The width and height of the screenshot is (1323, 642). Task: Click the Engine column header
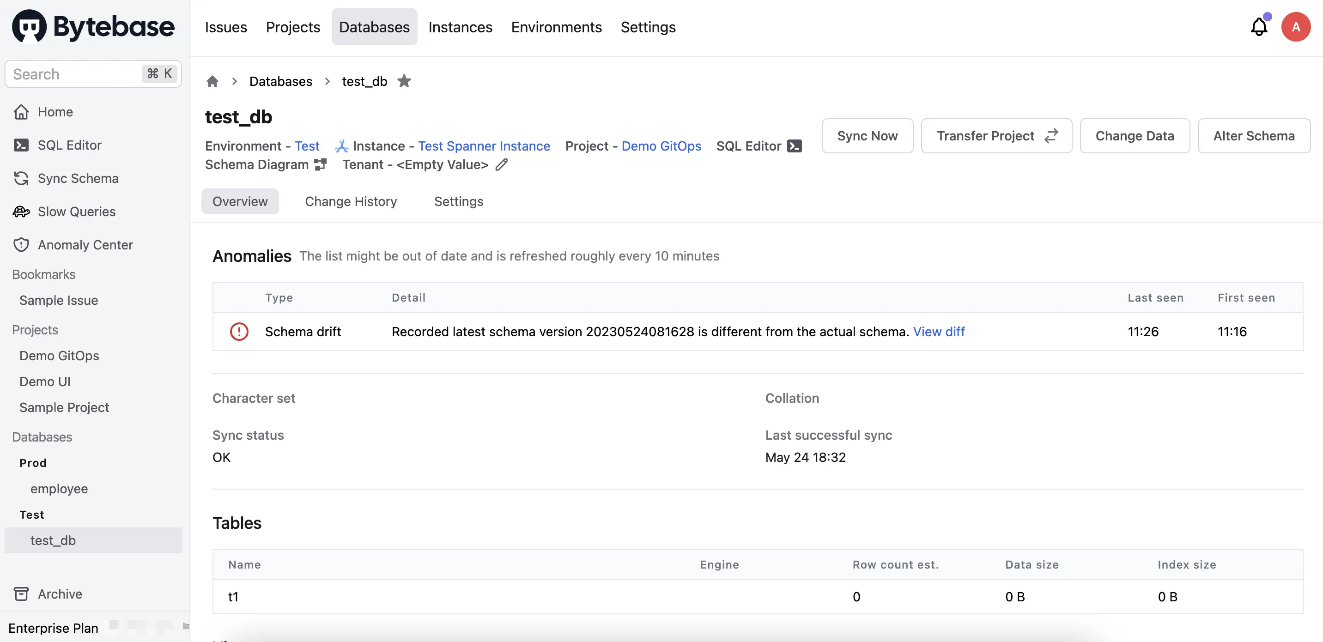coord(719,564)
